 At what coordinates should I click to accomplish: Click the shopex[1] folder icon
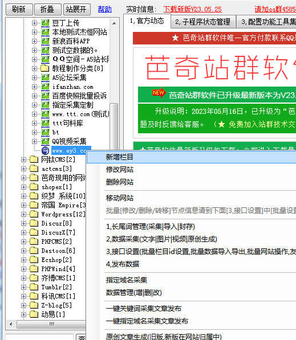pyautogui.click(x=34, y=187)
